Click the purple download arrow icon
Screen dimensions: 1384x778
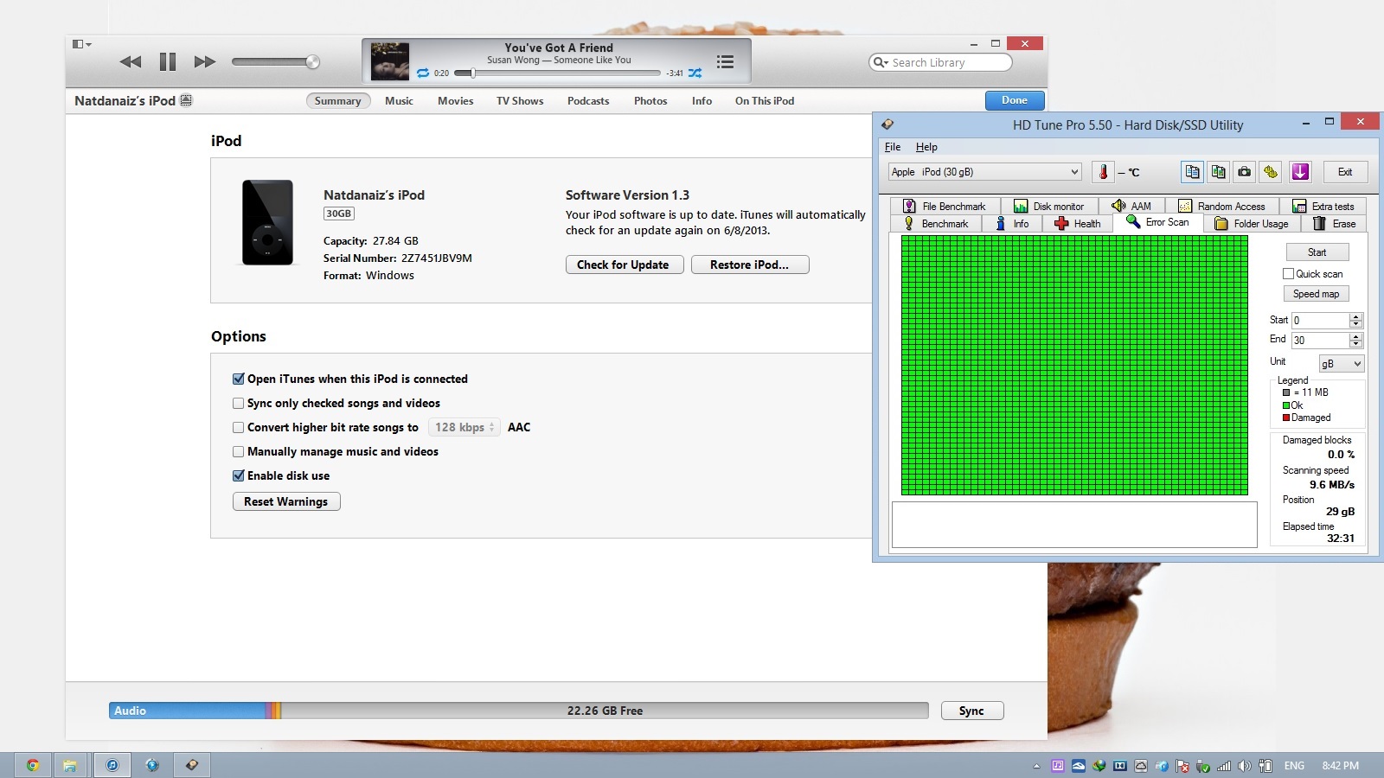pos(1300,172)
